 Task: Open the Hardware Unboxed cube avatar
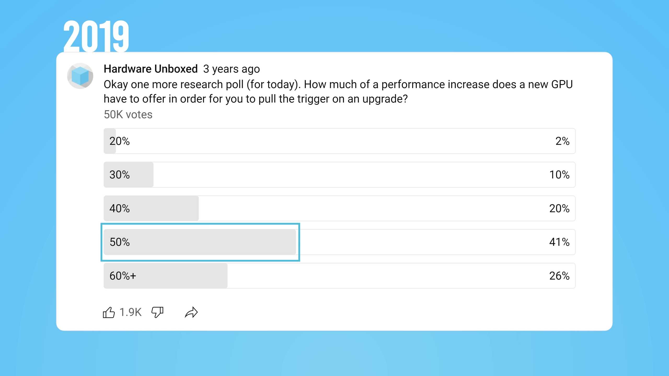point(80,76)
